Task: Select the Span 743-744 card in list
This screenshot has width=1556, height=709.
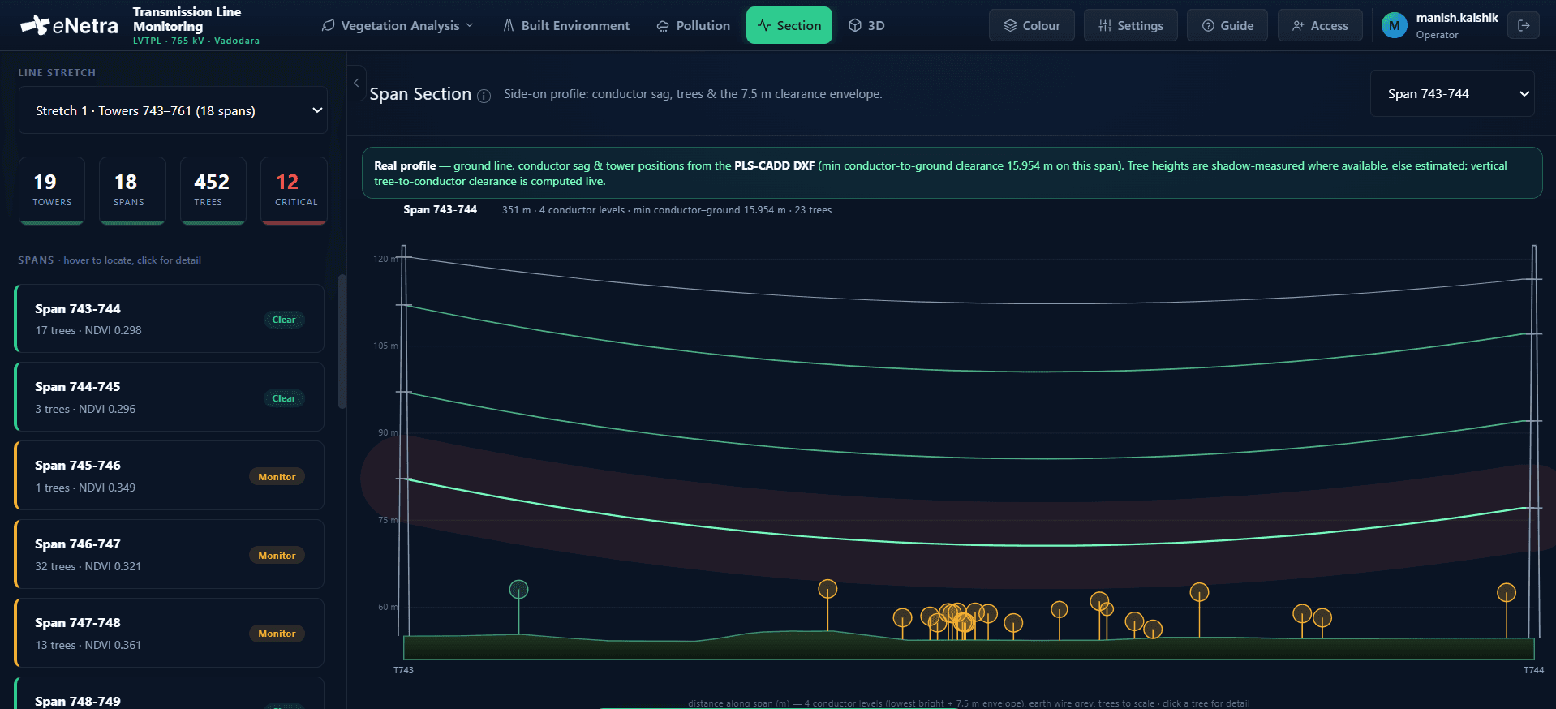Action: click(169, 318)
